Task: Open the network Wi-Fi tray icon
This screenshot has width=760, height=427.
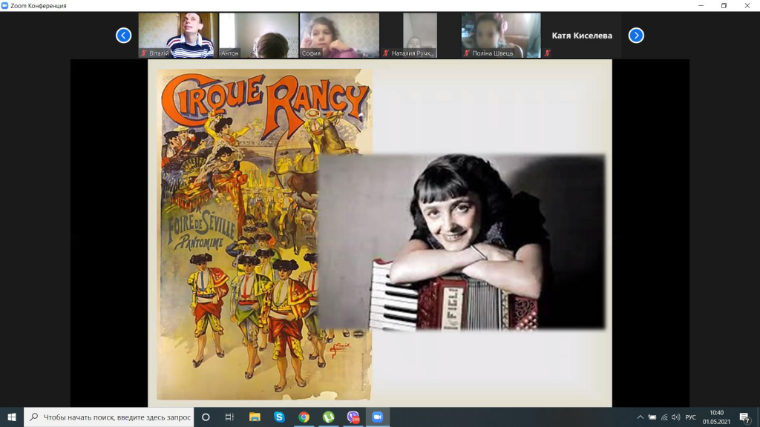Action: pyautogui.click(x=664, y=417)
